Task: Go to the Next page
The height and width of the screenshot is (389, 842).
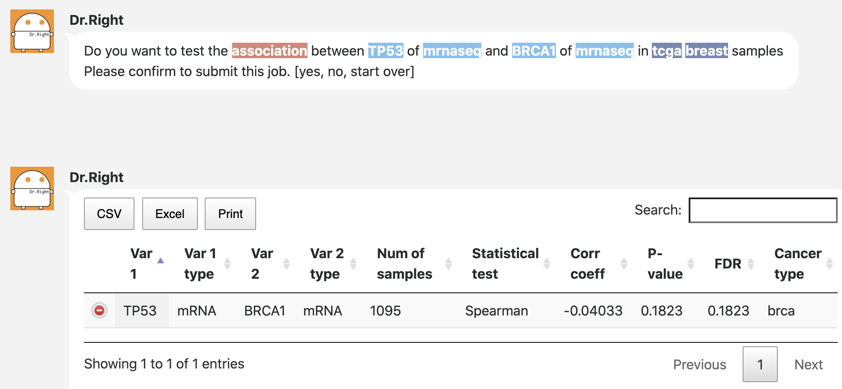Action: point(808,364)
